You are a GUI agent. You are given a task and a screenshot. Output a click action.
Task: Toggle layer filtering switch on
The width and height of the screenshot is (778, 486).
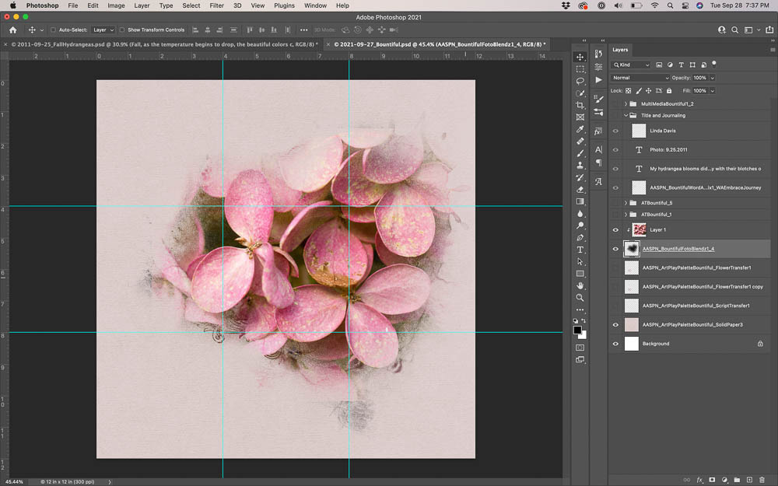(x=714, y=64)
